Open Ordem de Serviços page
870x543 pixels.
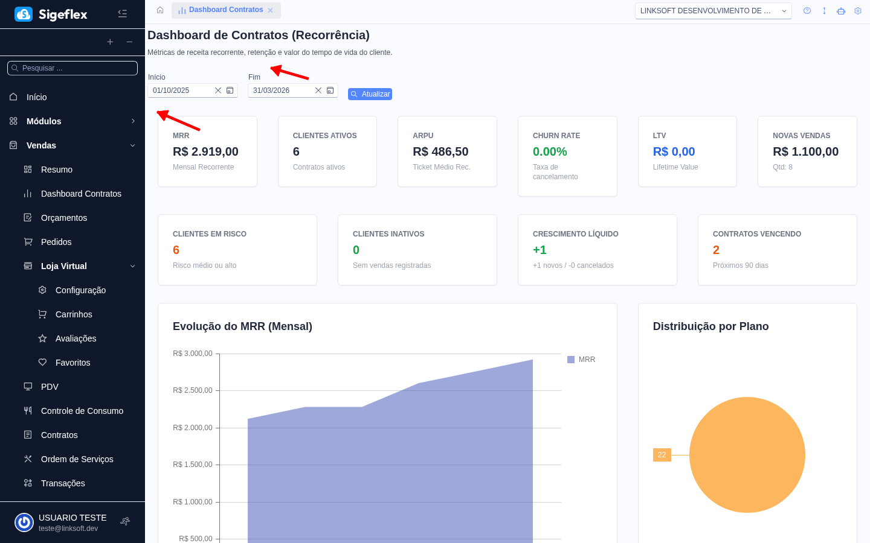pos(77,459)
